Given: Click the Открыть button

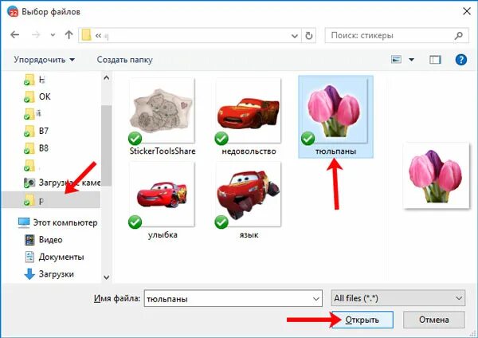Looking at the screenshot, I should (x=362, y=320).
